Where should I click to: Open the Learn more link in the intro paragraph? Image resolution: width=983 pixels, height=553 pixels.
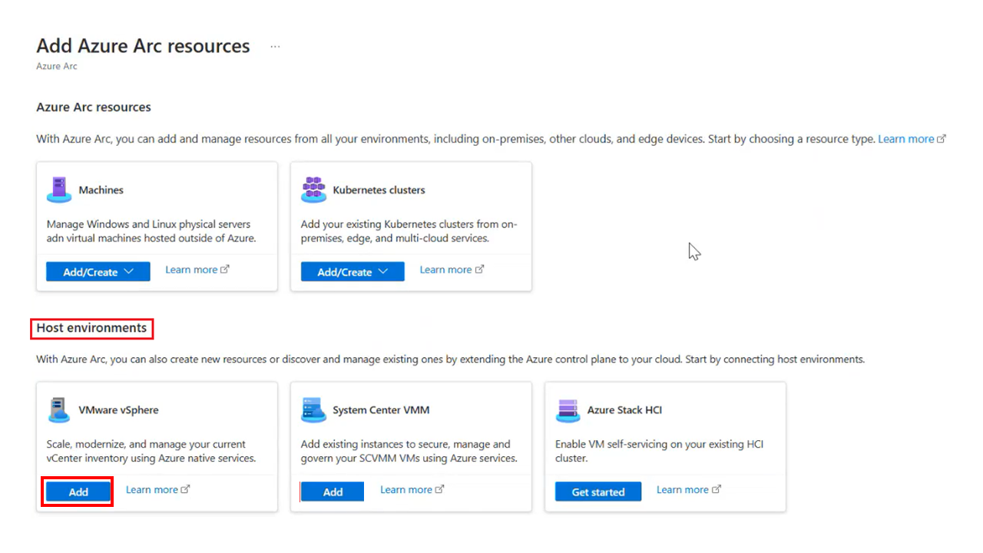[906, 138]
